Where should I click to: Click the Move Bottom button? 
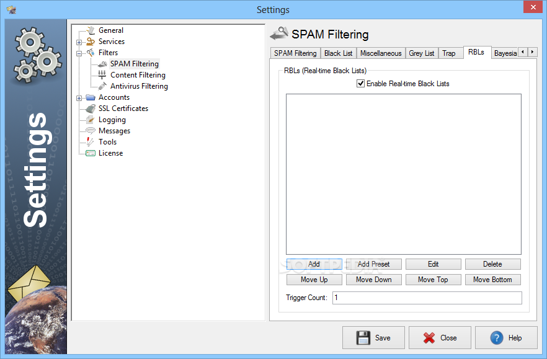[492, 280]
